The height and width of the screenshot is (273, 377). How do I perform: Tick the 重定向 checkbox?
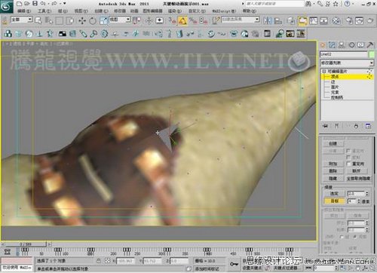[x=348, y=164]
